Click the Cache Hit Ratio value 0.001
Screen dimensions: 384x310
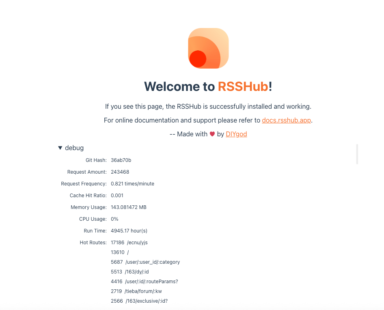[x=117, y=196]
